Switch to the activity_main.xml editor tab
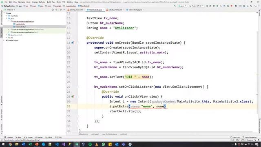The width and height of the screenshot is (261, 147). 76,10
